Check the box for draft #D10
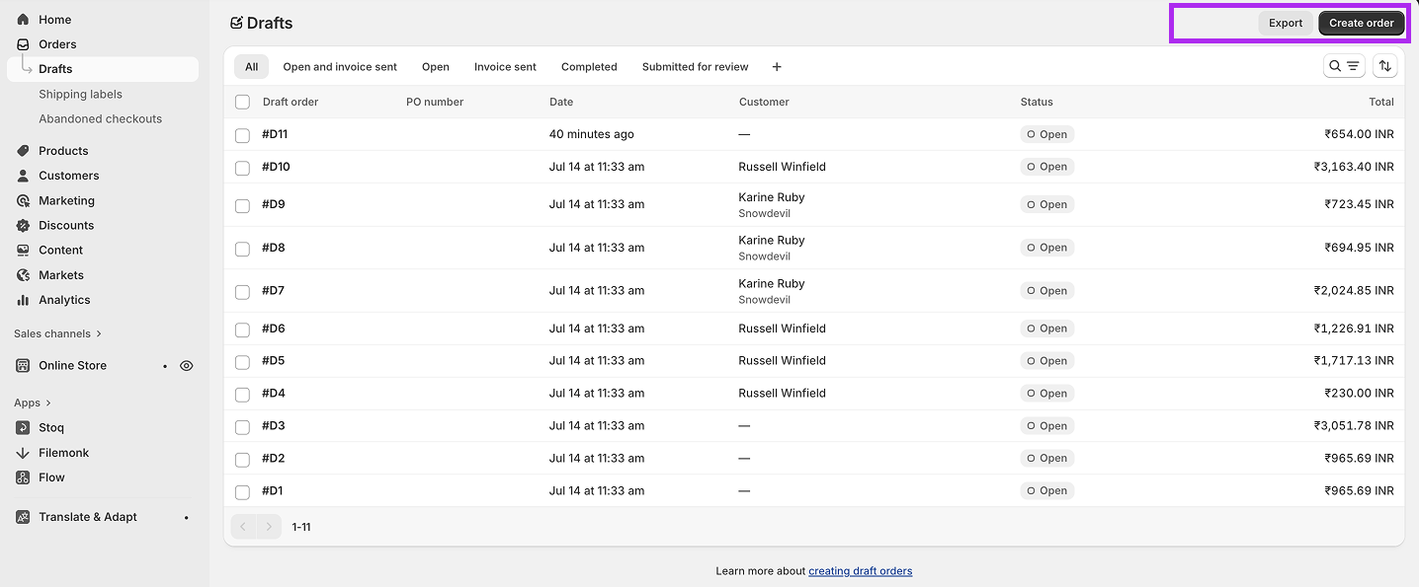Screen dimensions: 1419x587 tap(242, 168)
